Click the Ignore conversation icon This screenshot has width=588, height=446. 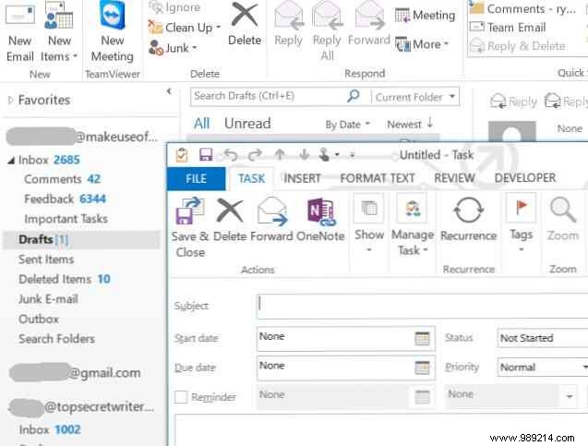pos(156,6)
